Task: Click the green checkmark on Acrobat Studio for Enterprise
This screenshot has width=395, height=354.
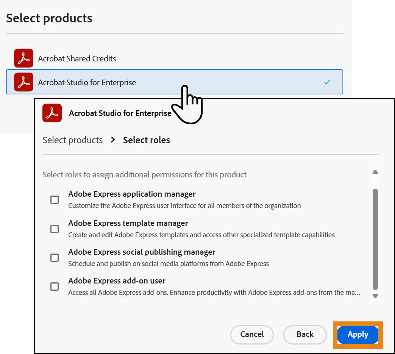Action: tap(327, 82)
